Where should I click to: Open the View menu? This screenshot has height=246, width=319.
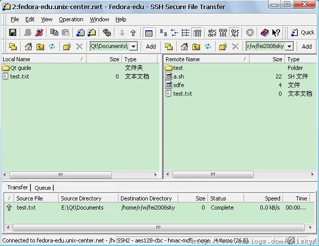point(47,19)
